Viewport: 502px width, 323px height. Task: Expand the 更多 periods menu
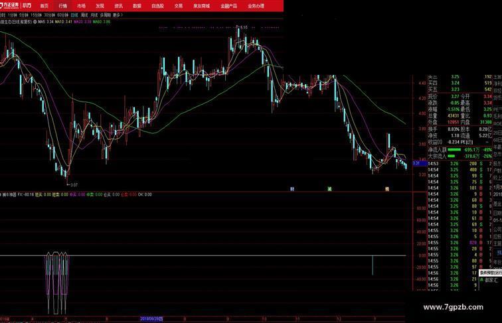tap(118, 15)
